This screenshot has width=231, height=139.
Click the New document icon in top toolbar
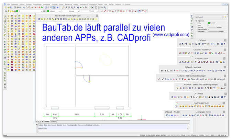[6, 8]
